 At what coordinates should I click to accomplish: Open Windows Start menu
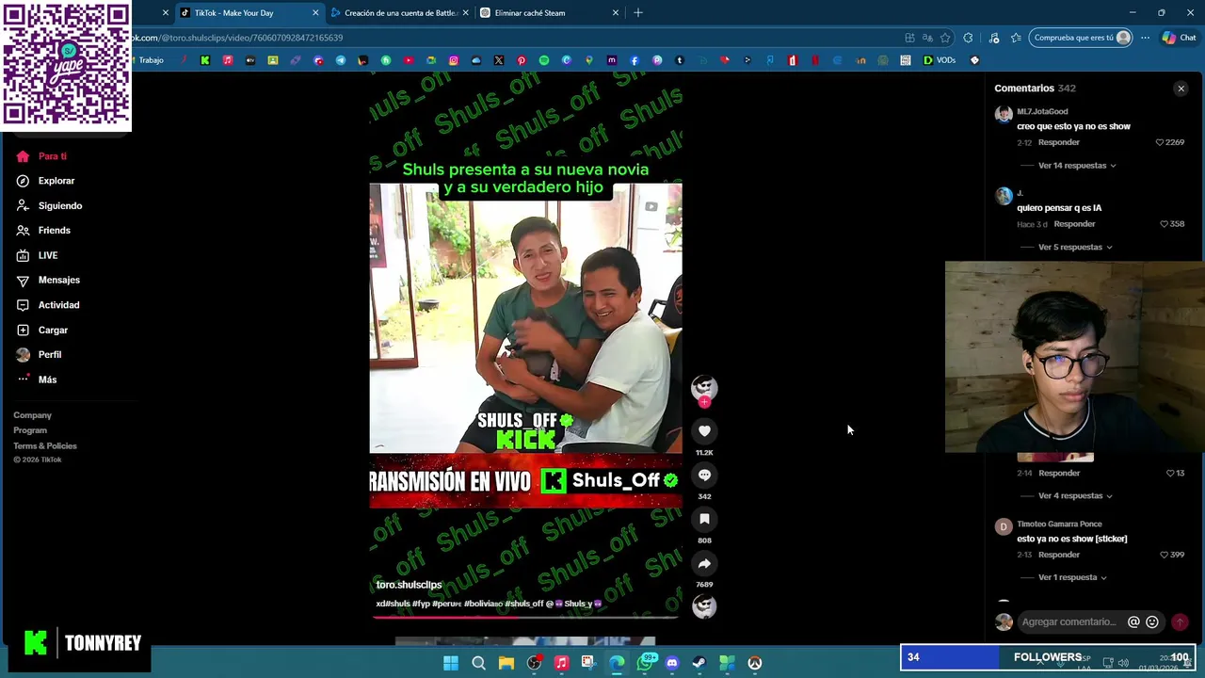pos(451,663)
